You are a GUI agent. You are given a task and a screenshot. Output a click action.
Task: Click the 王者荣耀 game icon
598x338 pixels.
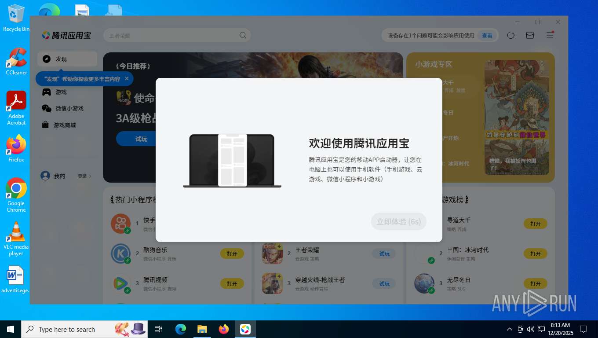click(x=272, y=253)
